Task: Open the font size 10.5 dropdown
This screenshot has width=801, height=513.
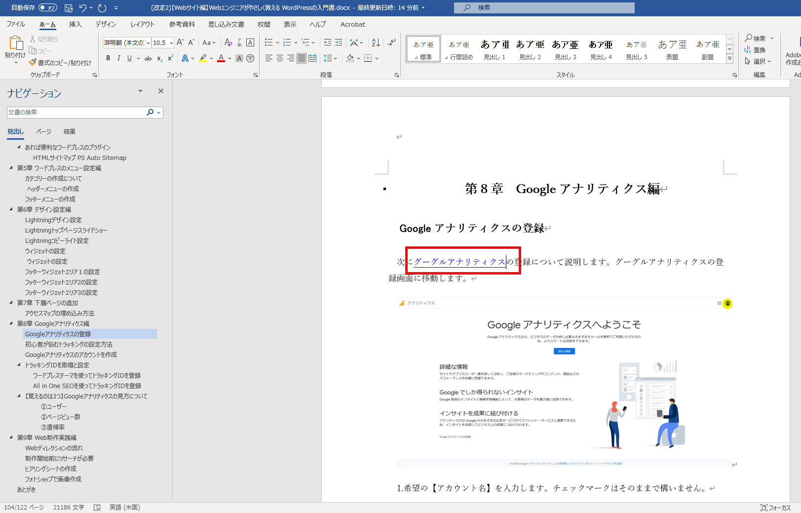Action: [171, 43]
